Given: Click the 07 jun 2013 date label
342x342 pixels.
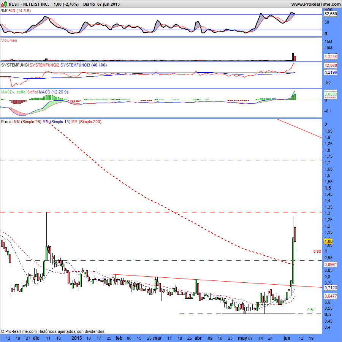Looking at the screenshot, I should (108, 4).
